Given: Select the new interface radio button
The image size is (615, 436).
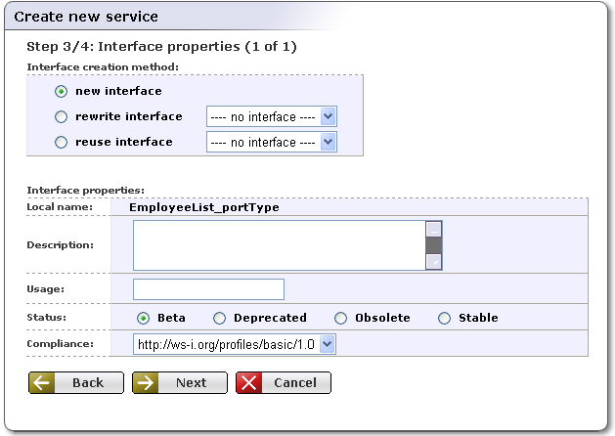Looking at the screenshot, I should 61,91.
